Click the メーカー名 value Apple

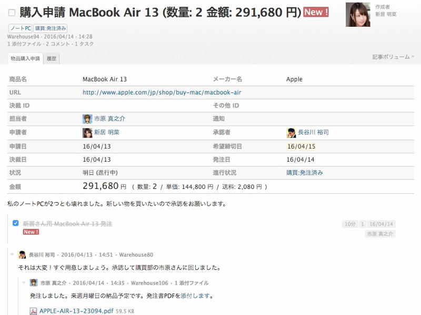point(294,79)
